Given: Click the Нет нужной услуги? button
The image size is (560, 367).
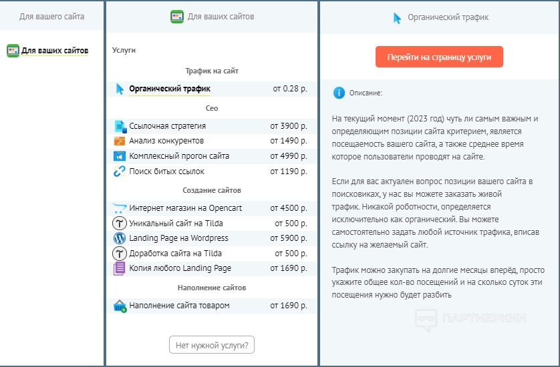Looking at the screenshot, I should [x=212, y=345].
